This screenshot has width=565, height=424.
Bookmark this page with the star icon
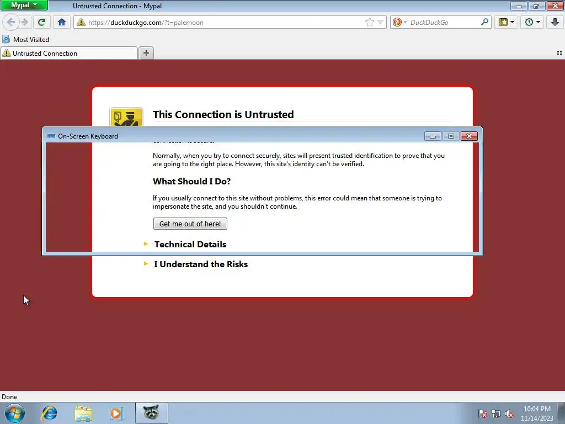[369, 22]
